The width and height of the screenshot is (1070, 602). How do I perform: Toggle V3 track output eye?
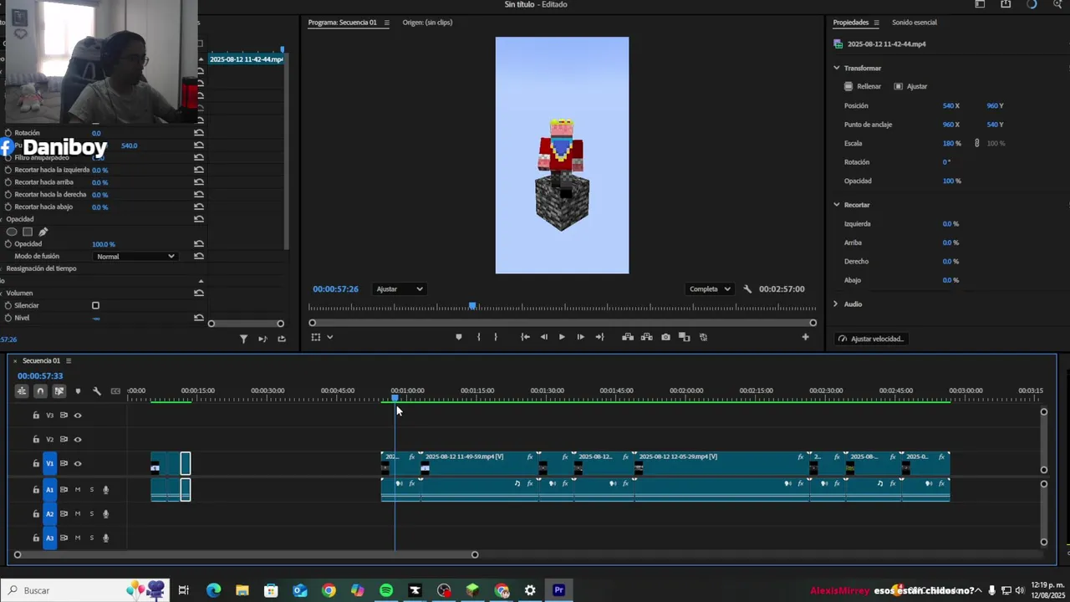point(78,416)
